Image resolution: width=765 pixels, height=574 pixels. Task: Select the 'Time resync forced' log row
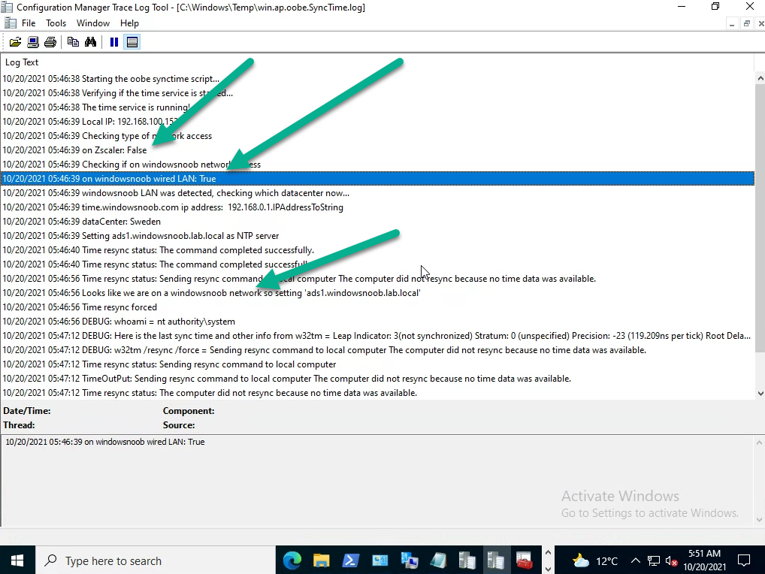pyautogui.click(x=378, y=307)
